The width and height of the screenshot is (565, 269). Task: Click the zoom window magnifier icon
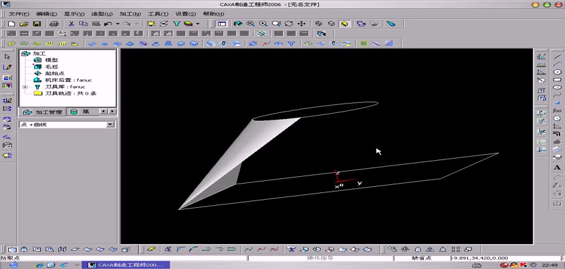tap(250, 24)
